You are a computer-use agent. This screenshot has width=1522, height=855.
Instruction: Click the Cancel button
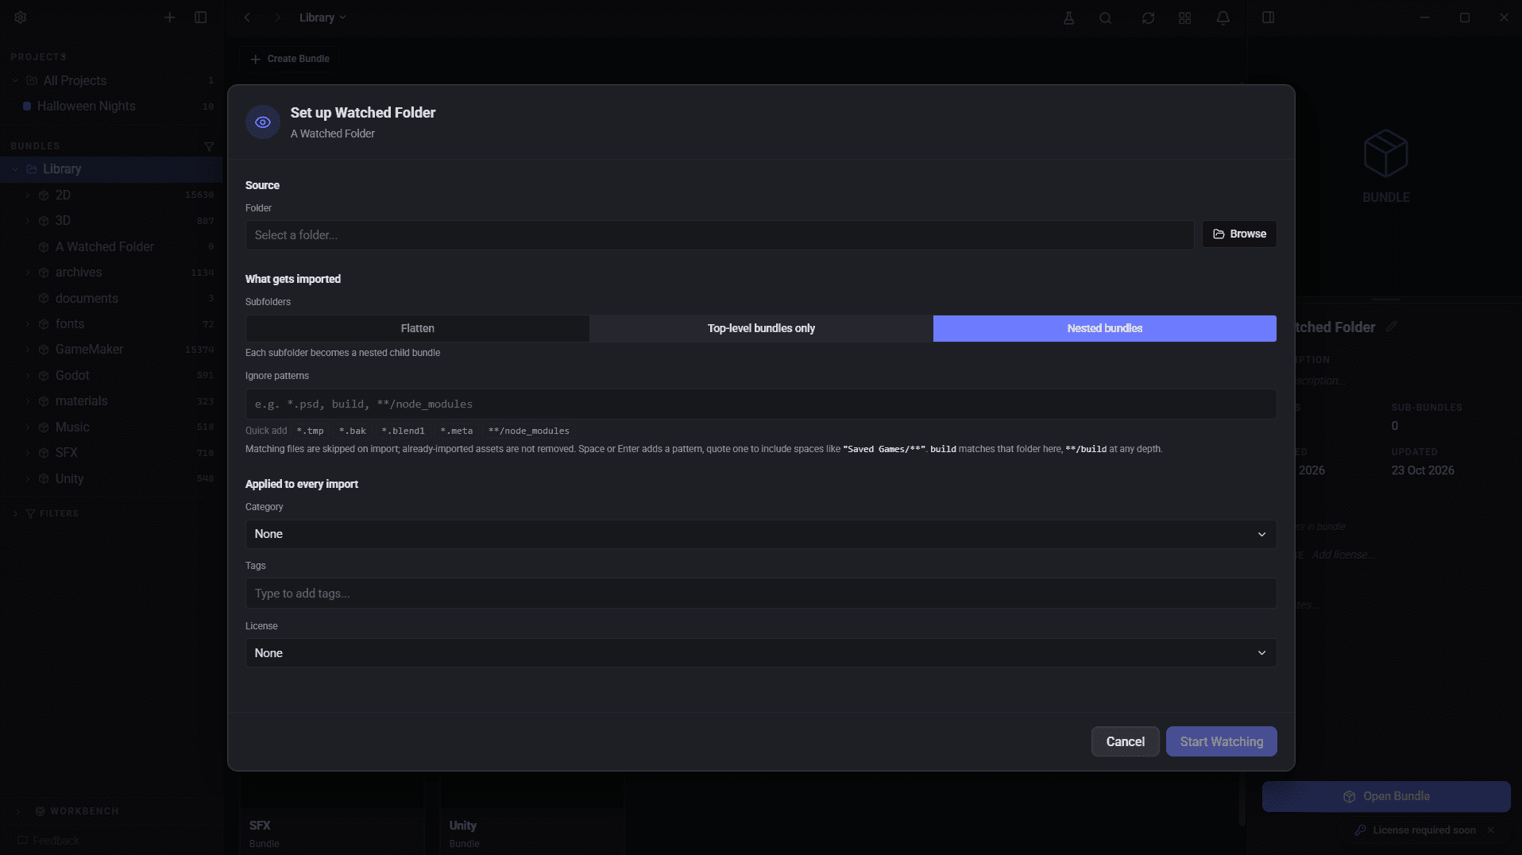1125,741
